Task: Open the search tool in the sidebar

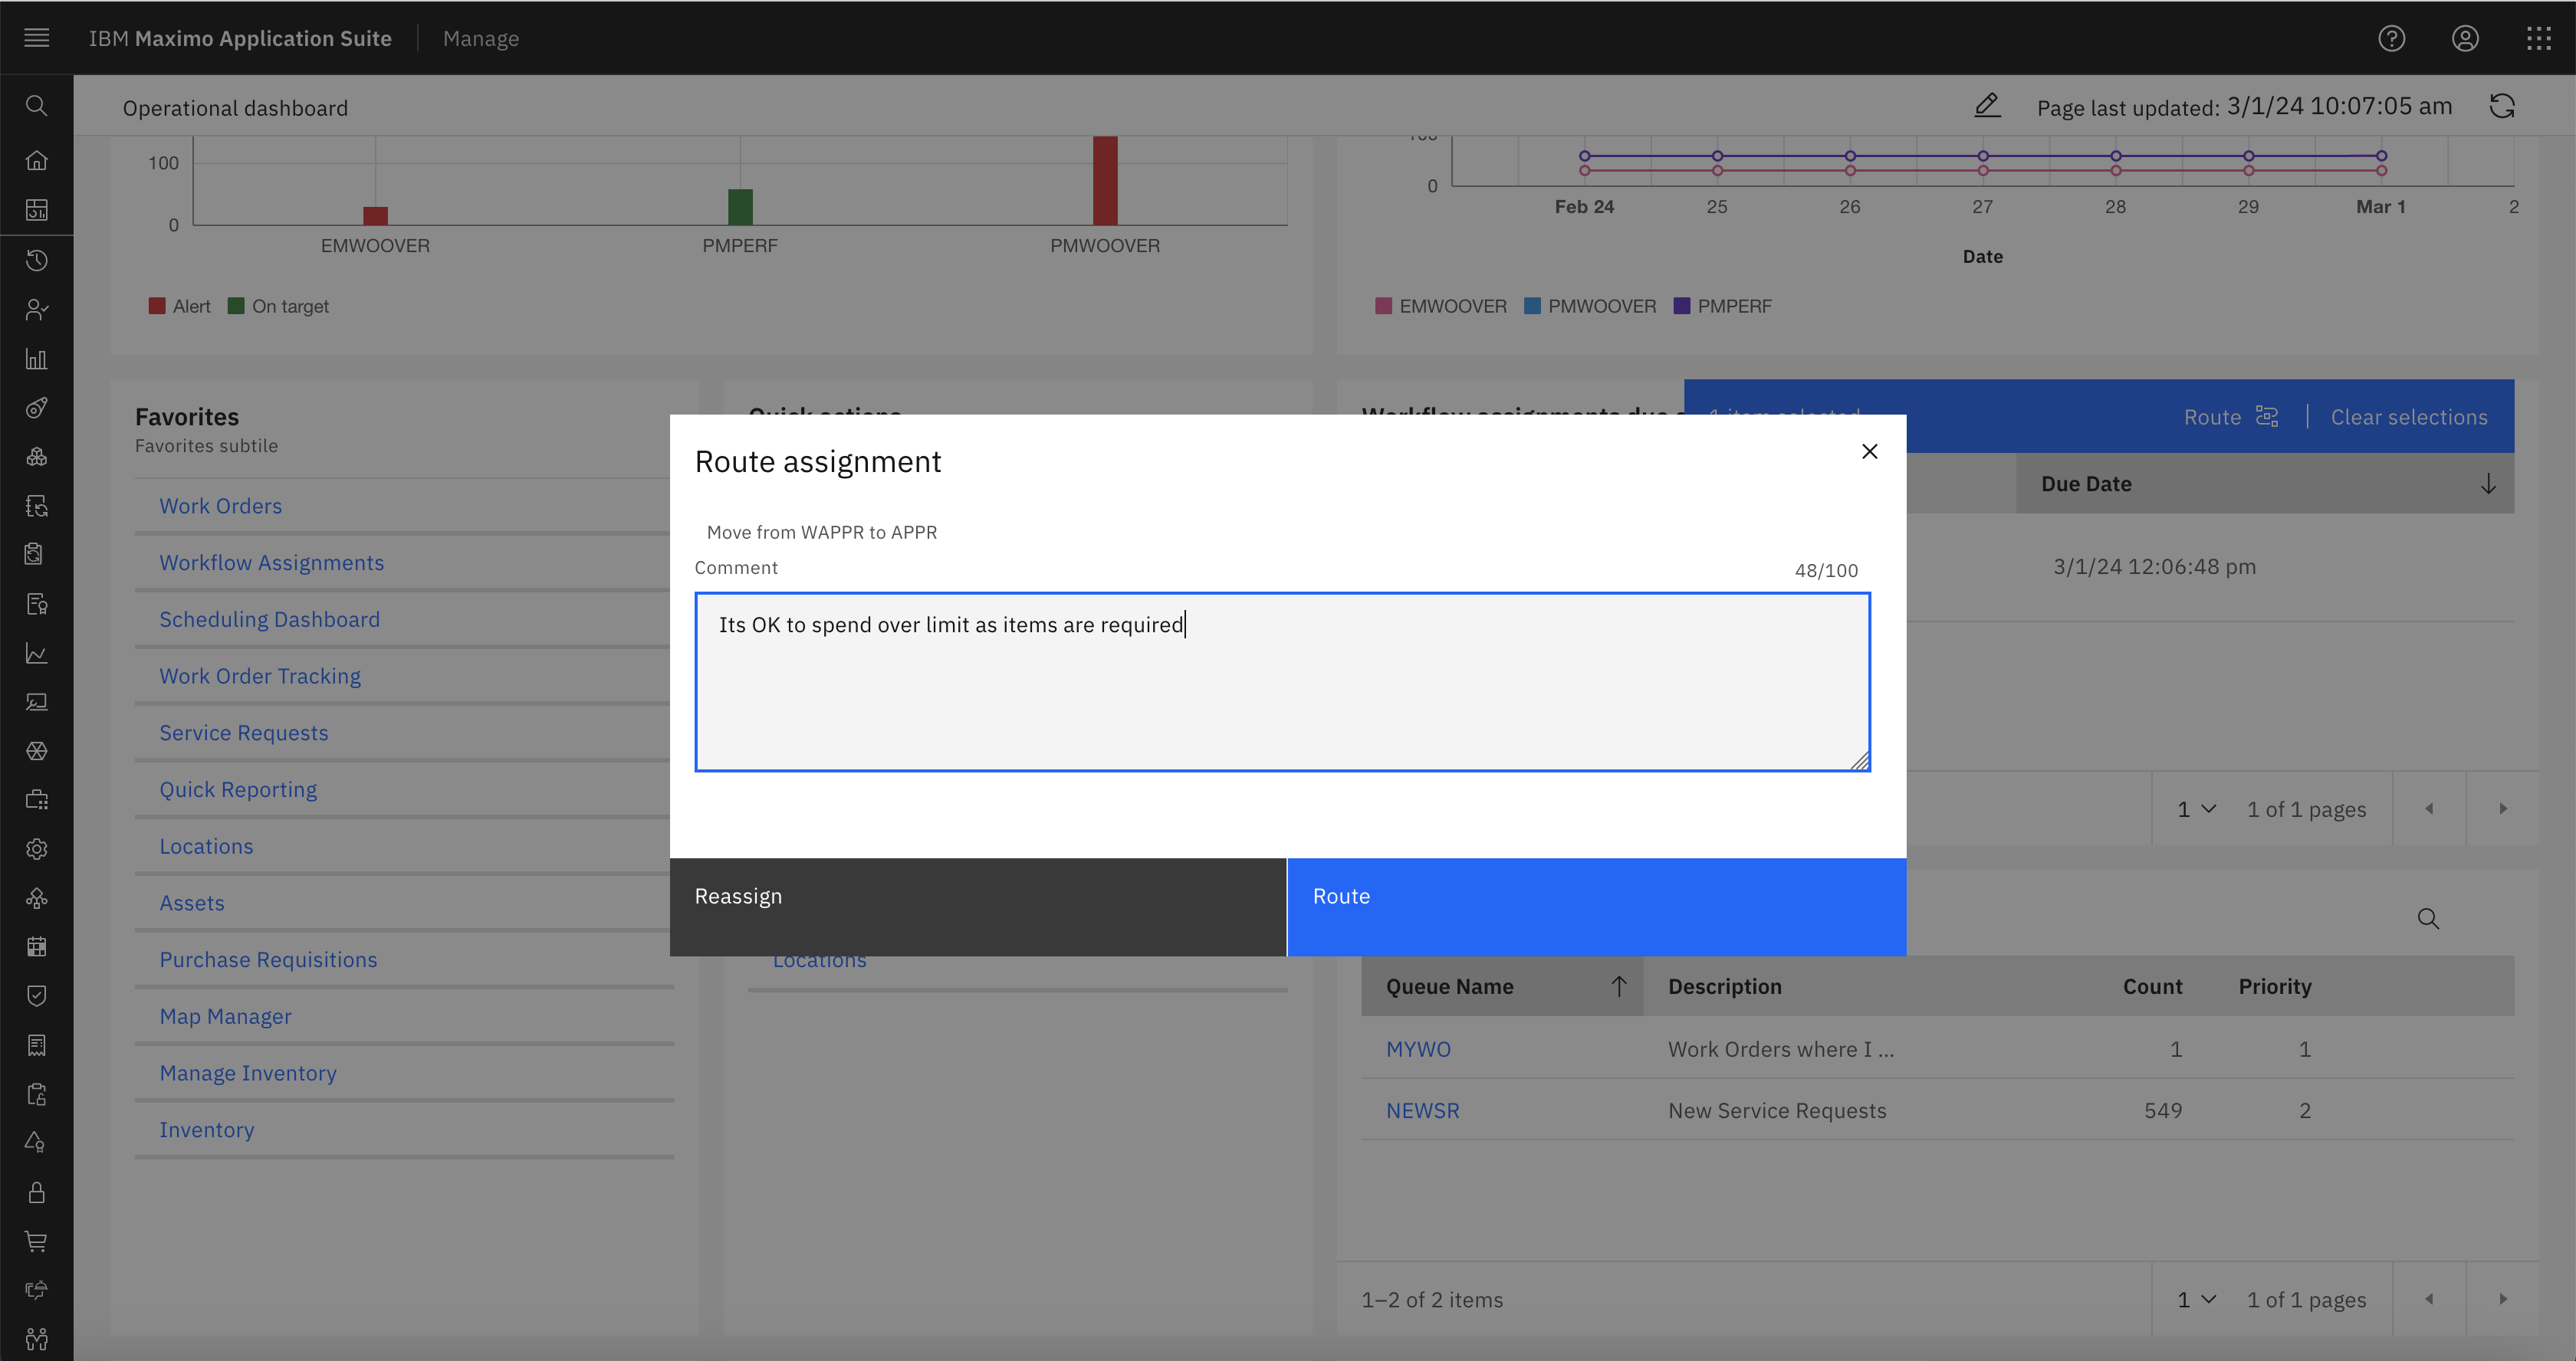Action: [37, 105]
